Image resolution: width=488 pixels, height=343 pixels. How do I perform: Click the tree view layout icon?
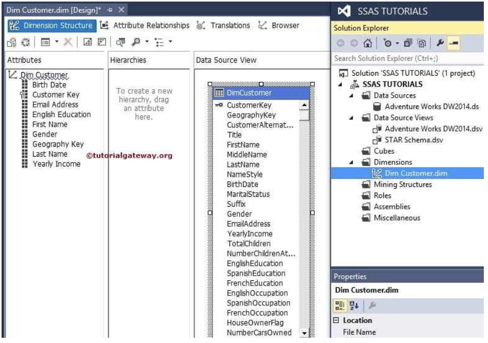[x=160, y=42]
